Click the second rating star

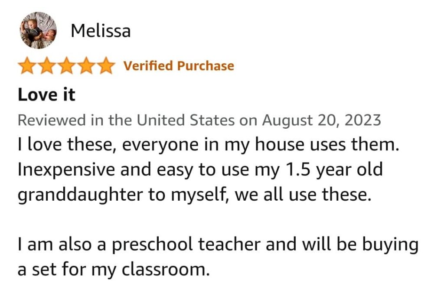tap(47, 65)
